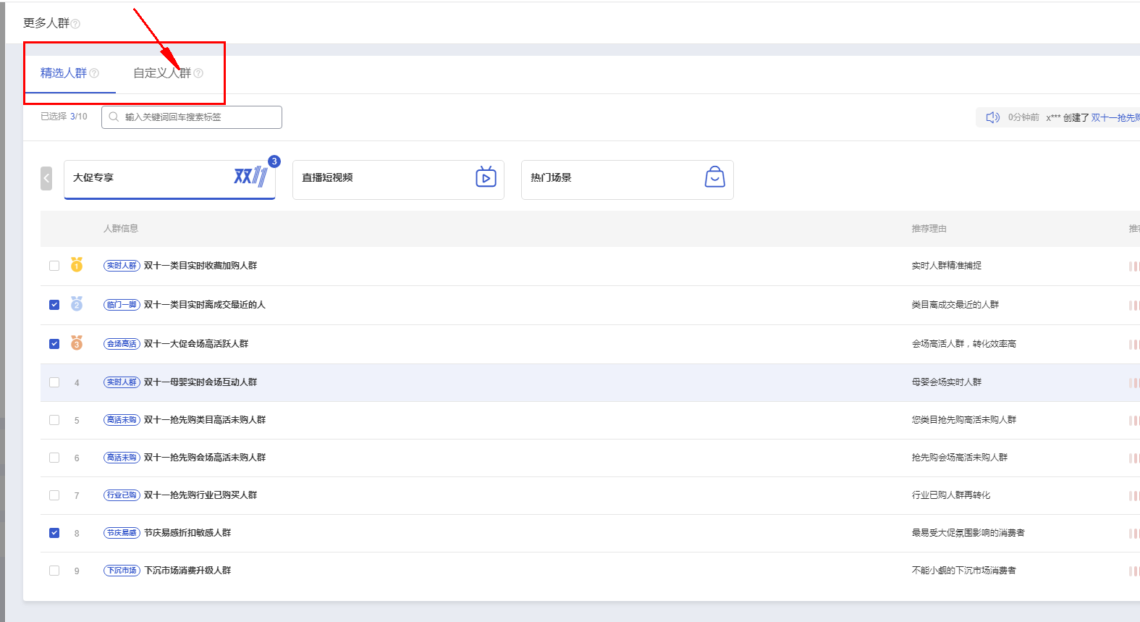
Task: Click the 双11 logo icon
Action: 250,176
